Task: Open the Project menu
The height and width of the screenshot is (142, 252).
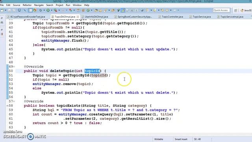Action: [x=59, y=5]
